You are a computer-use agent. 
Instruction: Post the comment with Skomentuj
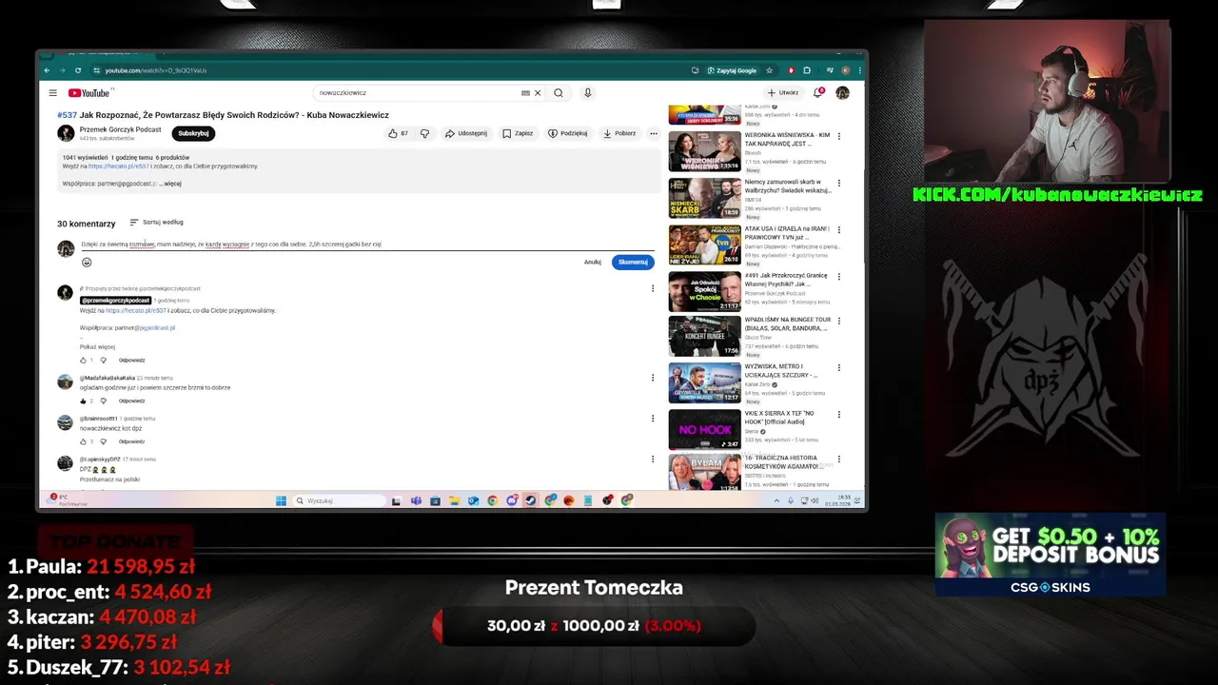pyautogui.click(x=633, y=263)
